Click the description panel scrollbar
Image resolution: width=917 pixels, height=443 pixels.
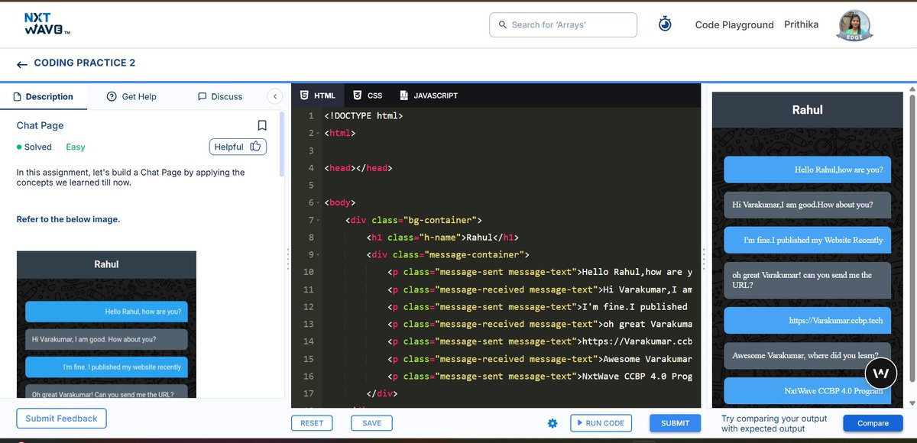(x=282, y=145)
